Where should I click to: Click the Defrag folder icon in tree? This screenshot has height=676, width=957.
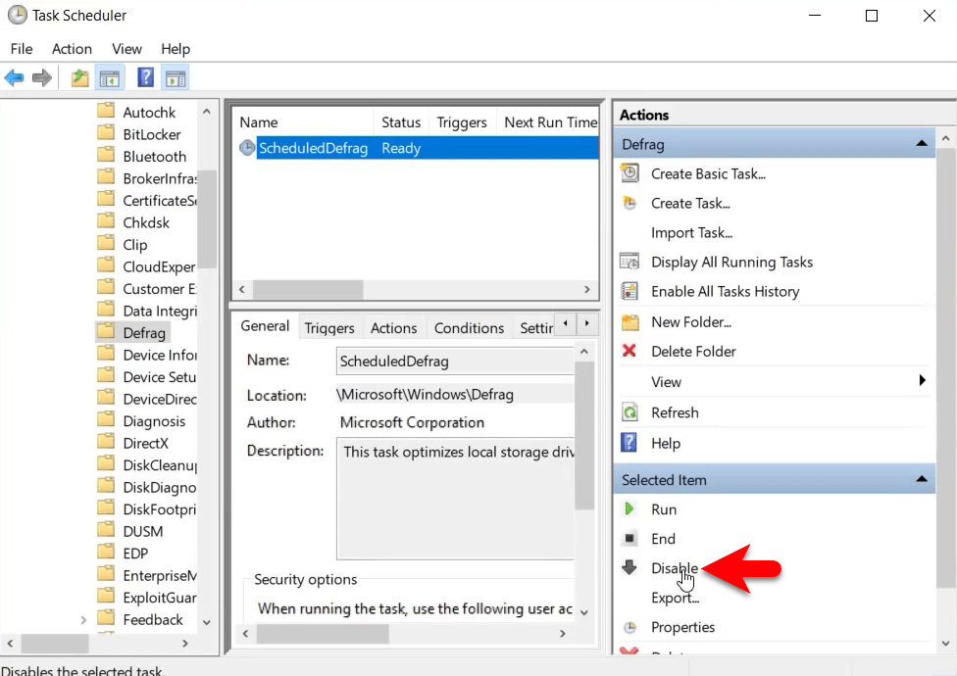pyautogui.click(x=106, y=331)
